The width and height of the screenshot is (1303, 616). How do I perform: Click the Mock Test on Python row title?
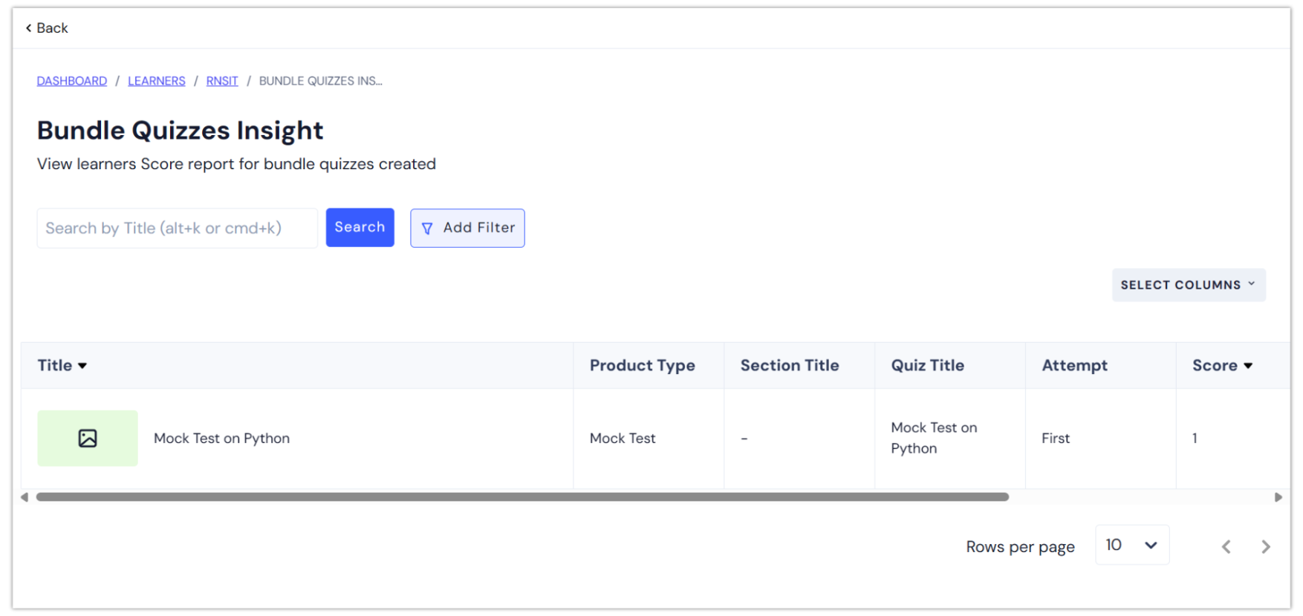click(221, 439)
